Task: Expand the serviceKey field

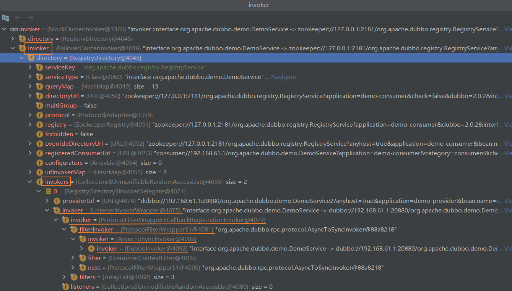Action: (30, 68)
